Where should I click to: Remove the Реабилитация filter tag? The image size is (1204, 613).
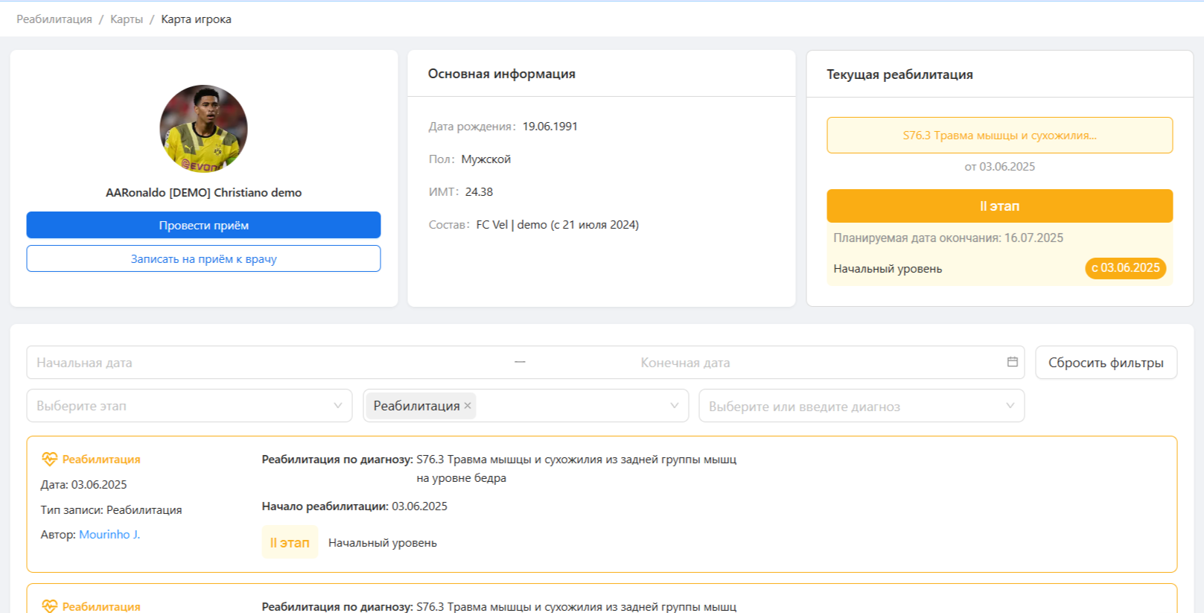pos(468,406)
